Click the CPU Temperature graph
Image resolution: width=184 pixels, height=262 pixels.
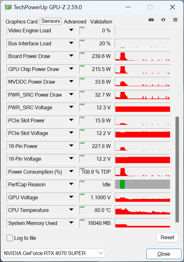143,210
